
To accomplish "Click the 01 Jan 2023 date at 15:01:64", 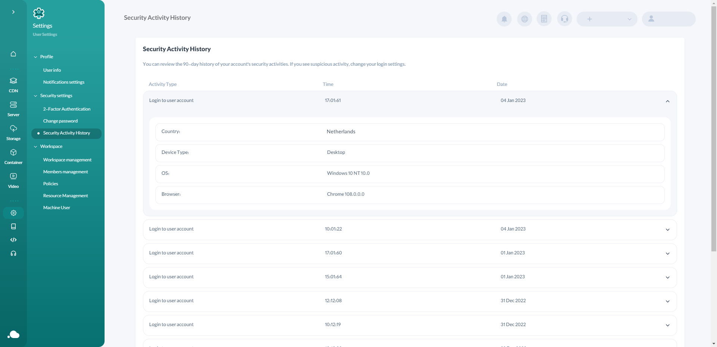I will coord(513,277).
